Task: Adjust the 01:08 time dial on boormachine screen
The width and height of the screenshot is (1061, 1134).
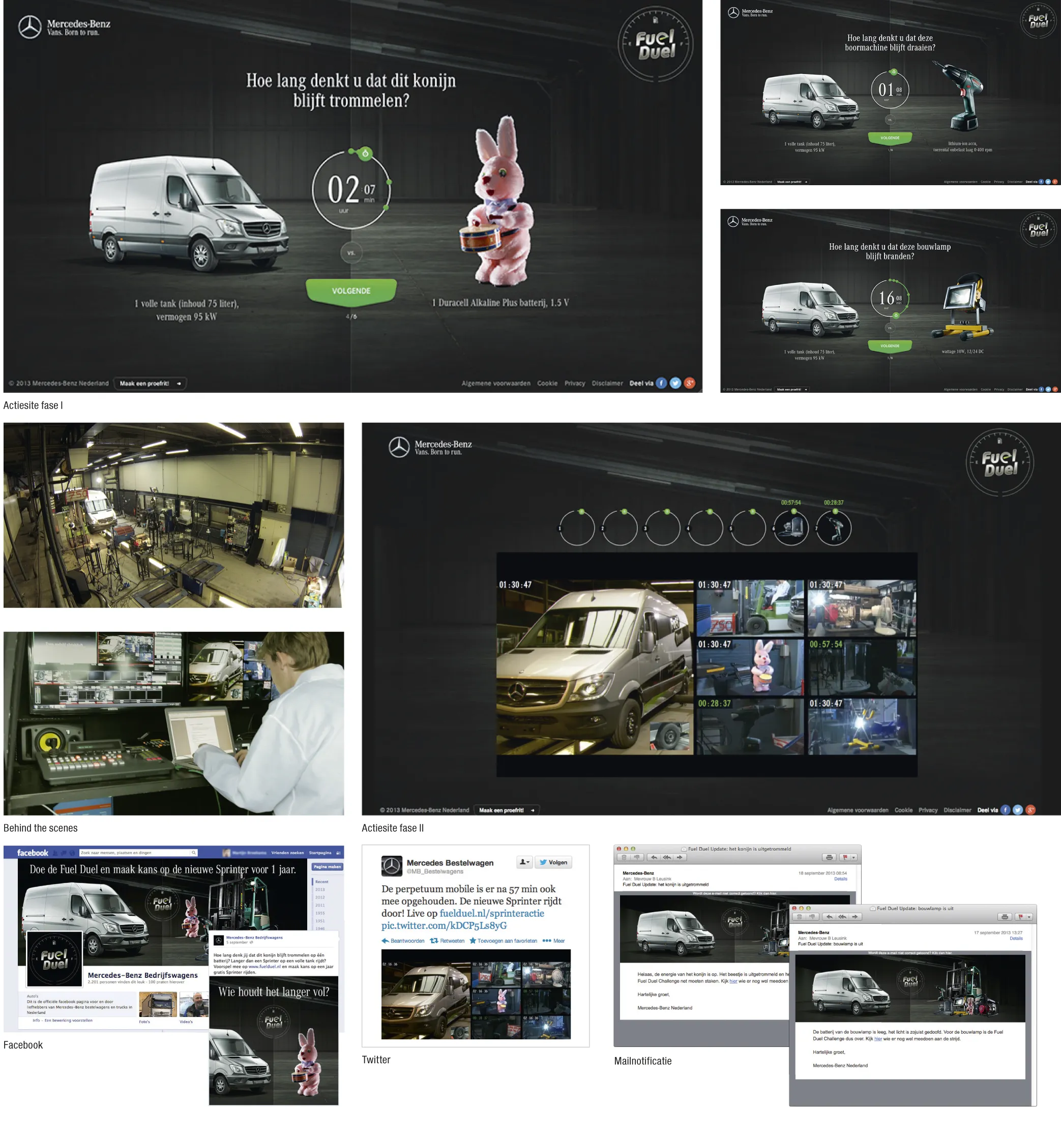Action: click(889, 90)
